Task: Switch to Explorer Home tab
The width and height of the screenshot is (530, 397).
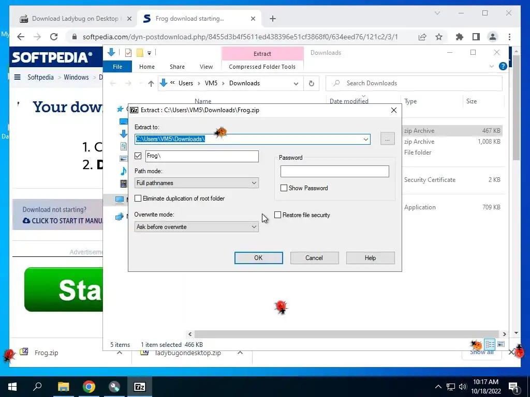Action: [146, 67]
